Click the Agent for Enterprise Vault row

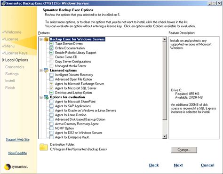(x=72, y=137)
